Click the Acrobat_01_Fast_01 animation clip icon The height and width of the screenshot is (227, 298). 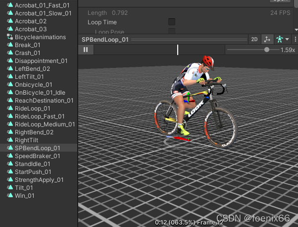tap(10, 5)
